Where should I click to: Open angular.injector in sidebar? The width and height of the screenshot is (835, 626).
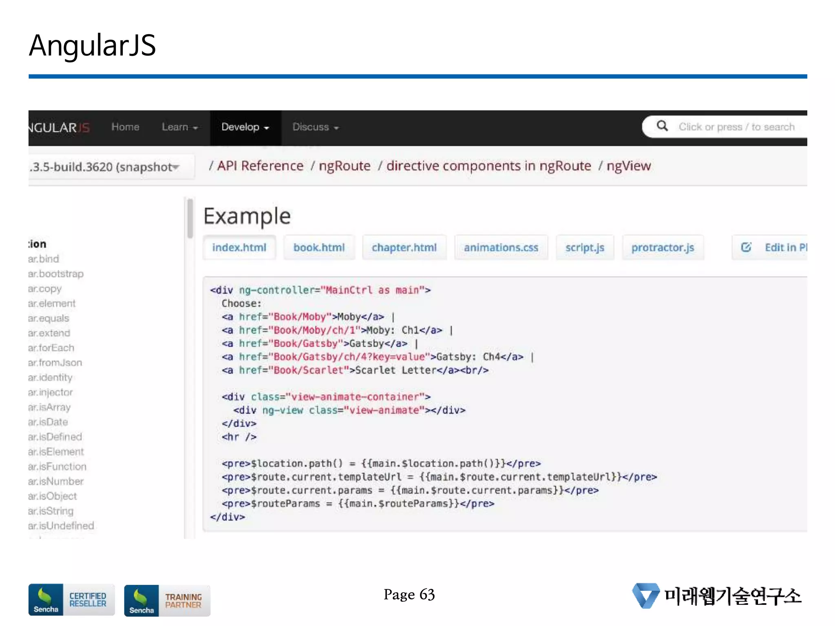coord(51,392)
